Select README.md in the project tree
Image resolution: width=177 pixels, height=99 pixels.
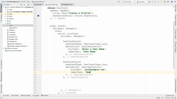[13, 42]
